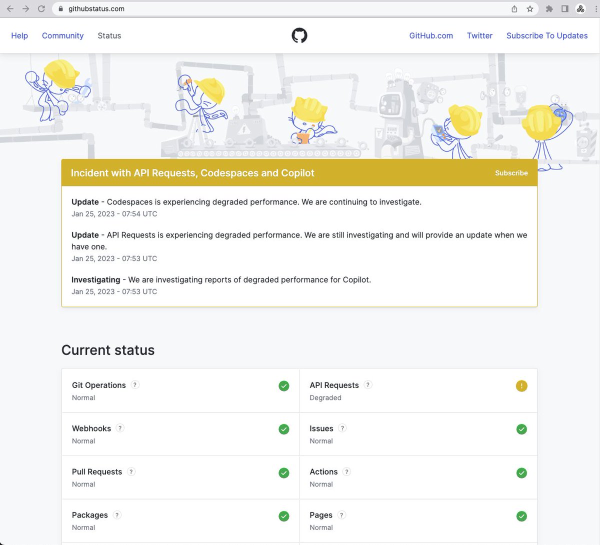The height and width of the screenshot is (545, 600).
Task: Click the 'API Requests' component name
Action: pyautogui.click(x=334, y=385)
